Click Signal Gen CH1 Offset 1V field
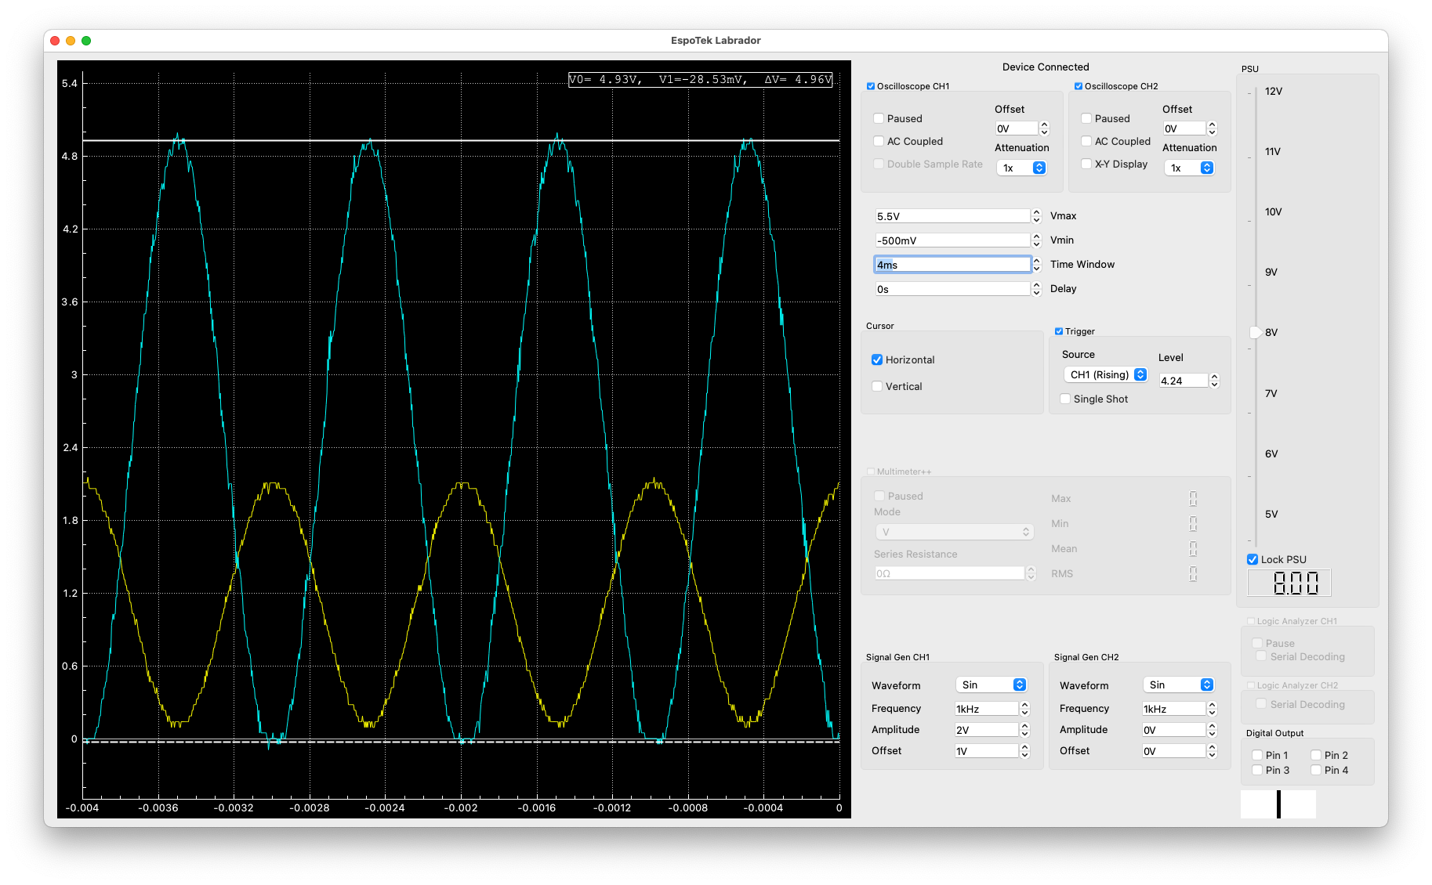The image size is (1432, 885). pyautogui.click(x=986, y=751)
